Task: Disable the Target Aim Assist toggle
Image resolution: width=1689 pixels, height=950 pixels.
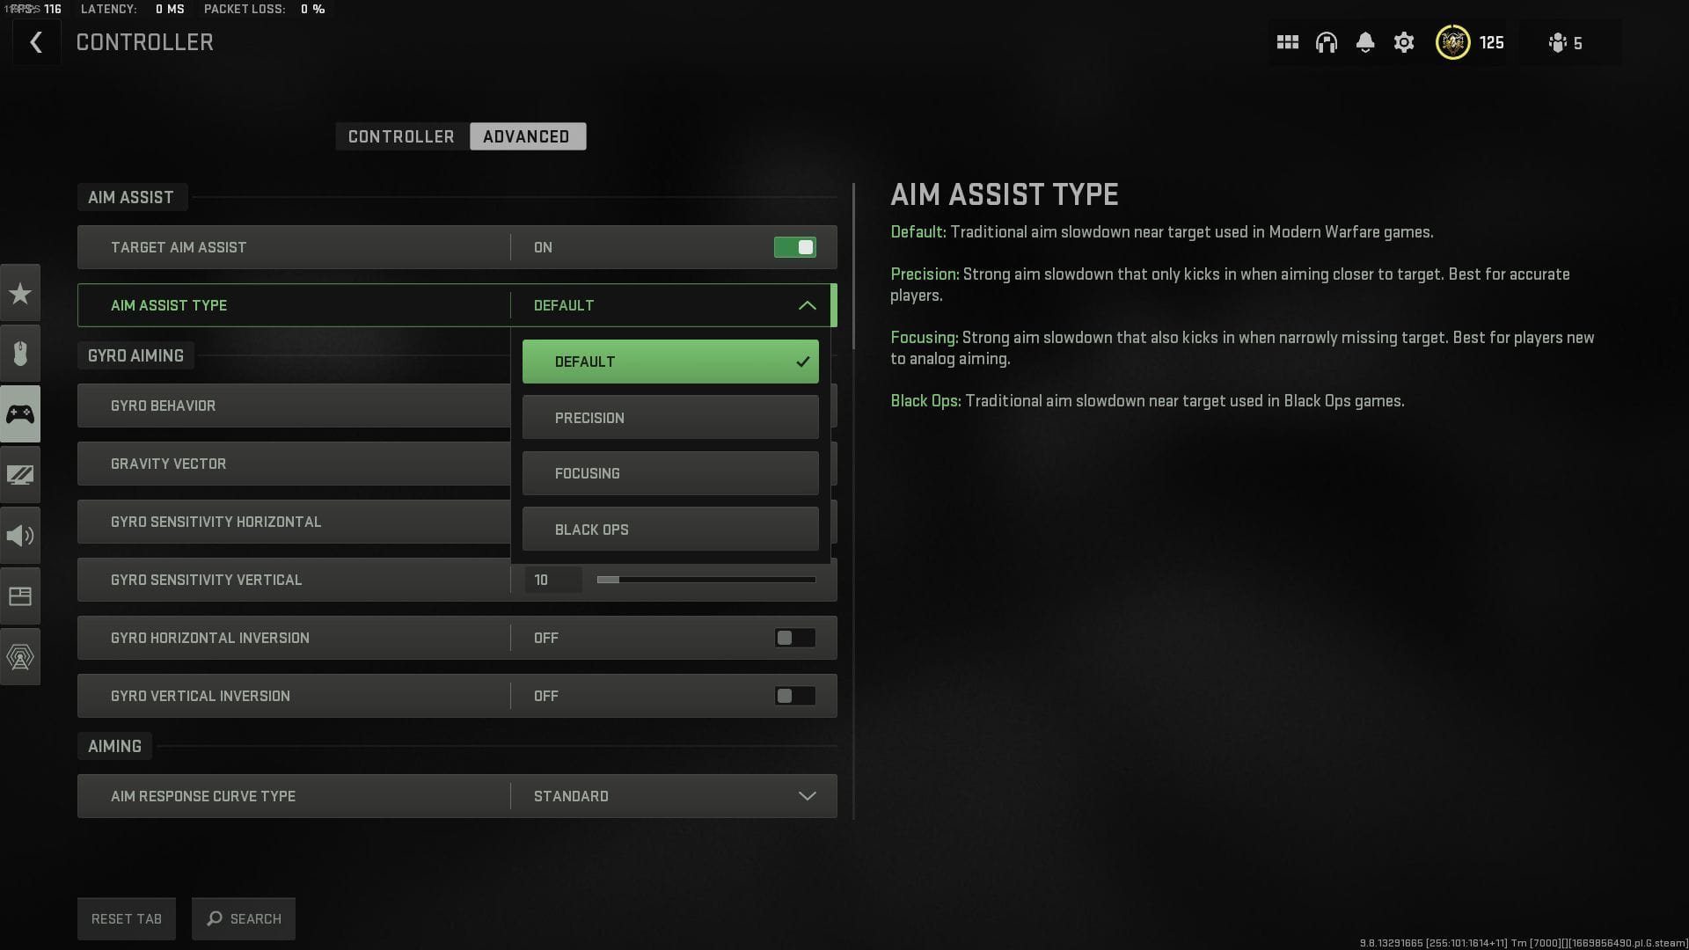Action: tap(794, 247)
